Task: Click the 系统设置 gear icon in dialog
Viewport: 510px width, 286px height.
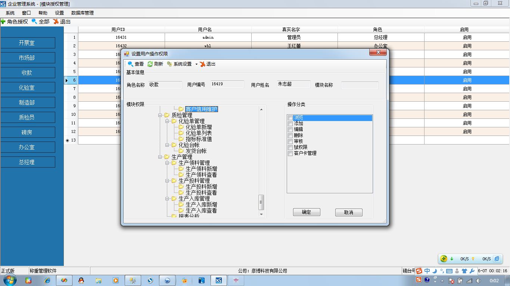Action: click(x=170, y=64)
